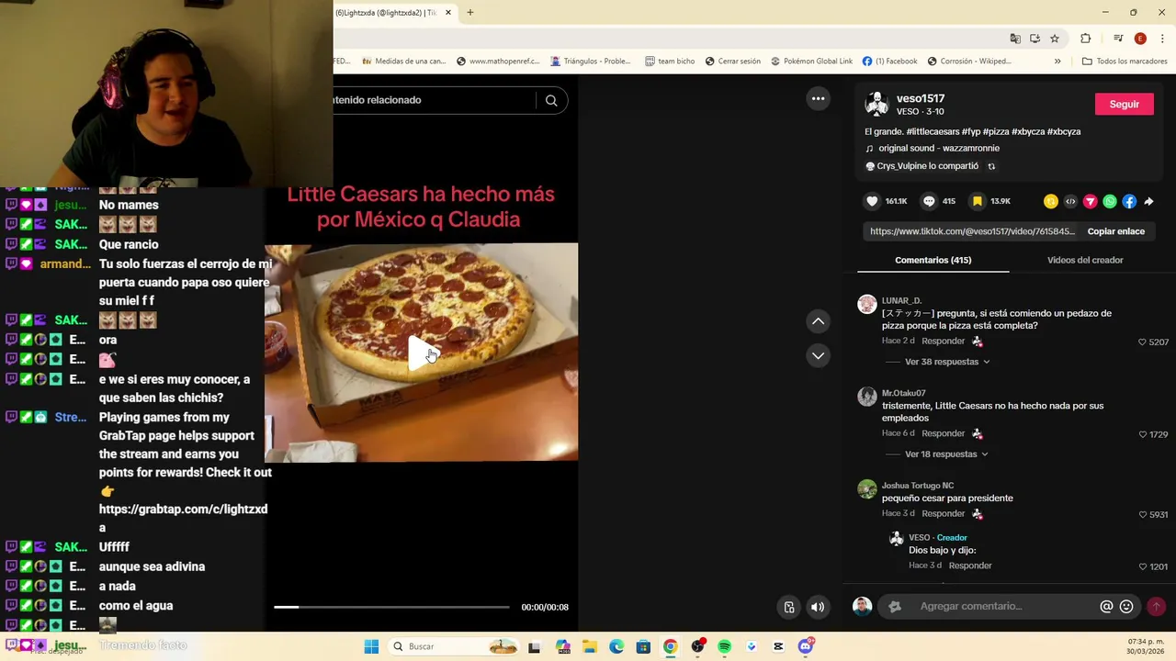The width and height of the screenshot is (1176, 661).
Task: Go to the next video arrow
Action: coord(818,355)
